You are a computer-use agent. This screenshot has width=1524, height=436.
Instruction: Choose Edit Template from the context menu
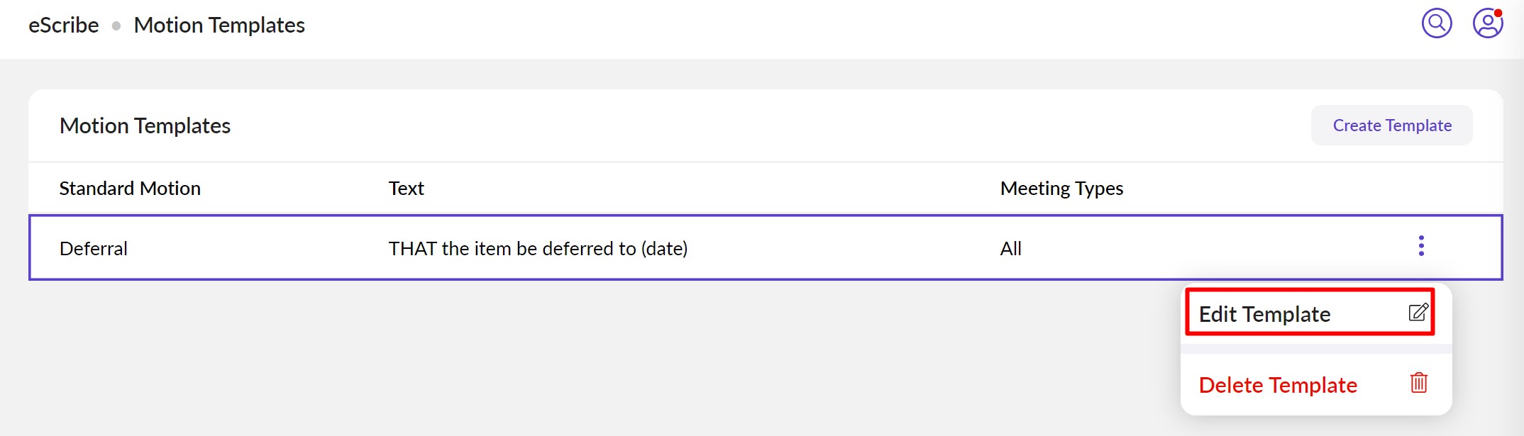tap(1264, 314)
